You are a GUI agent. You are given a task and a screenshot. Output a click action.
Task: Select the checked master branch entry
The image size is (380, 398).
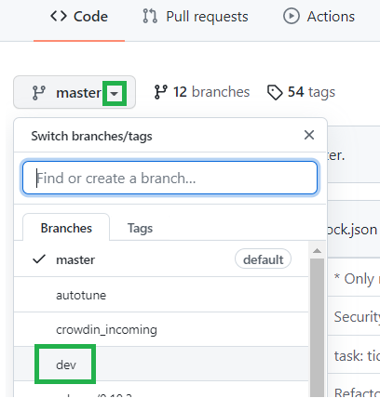(x=161, y=259)
